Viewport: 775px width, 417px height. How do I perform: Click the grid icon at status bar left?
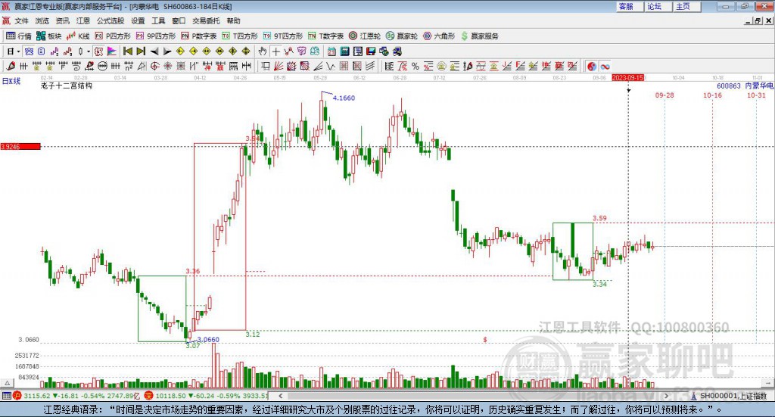coord(6,396)
